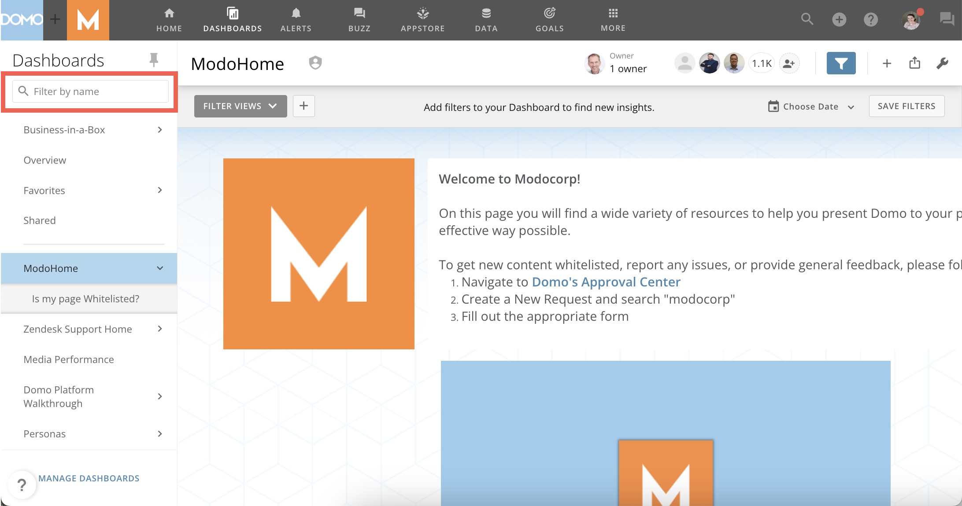
Task: Click the SAVE FILTERS button
Action: click(906, 106)
